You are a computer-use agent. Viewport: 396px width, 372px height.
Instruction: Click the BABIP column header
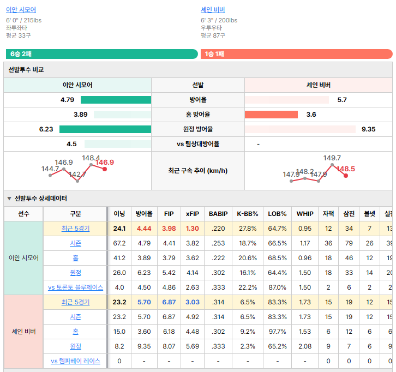coord(218,214)
